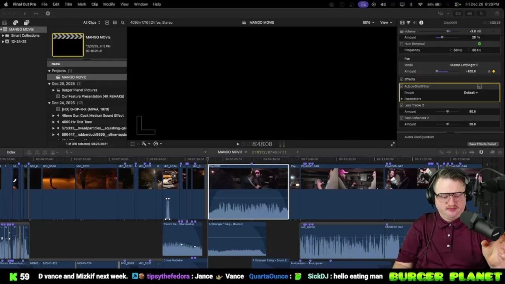The height and width of the screenshot is (284, 505).
Task: Select the selected Clip0005 timeline clip
Action: (x=249, y=192)
